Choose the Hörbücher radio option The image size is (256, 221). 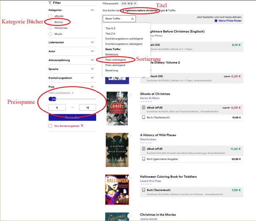[x=51, y=28]
